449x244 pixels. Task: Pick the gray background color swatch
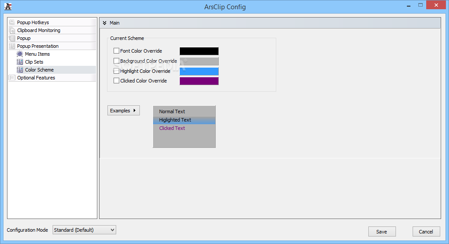coord(199,61)
